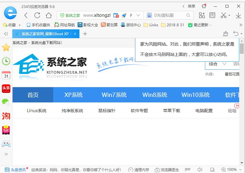Expand the undo closed tab dropdown
The height and width of the screenshot is (173, 245).
[242, 34]
